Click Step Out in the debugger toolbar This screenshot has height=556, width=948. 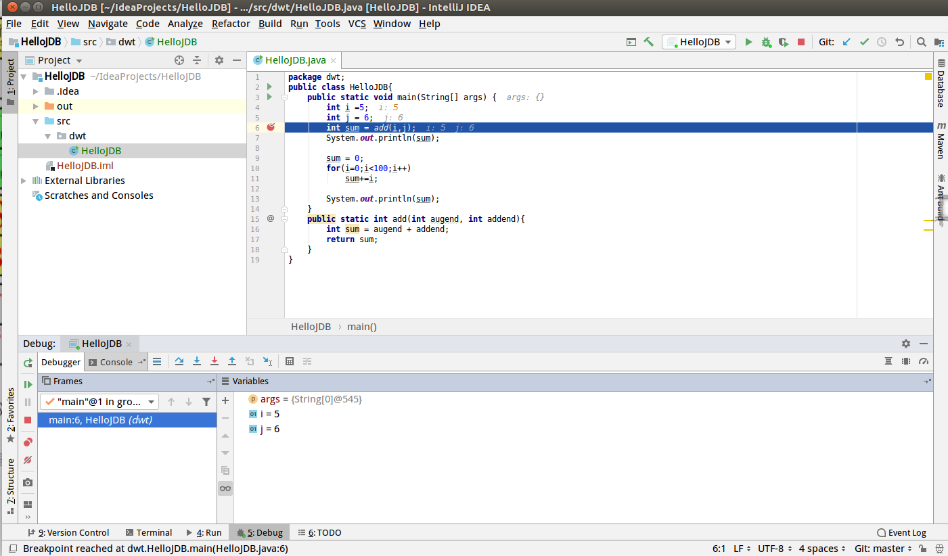232,362
